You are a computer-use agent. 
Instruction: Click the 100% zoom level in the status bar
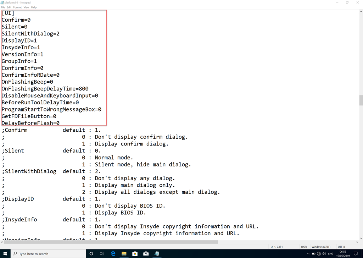click(x=304, y=246)
